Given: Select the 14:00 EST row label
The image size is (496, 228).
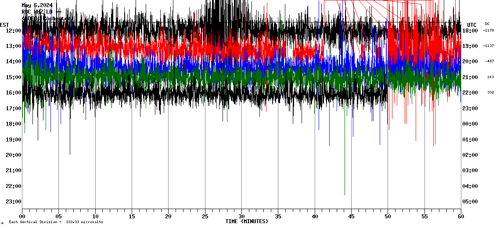Looking at the screenshot, I should click(14, 62).
